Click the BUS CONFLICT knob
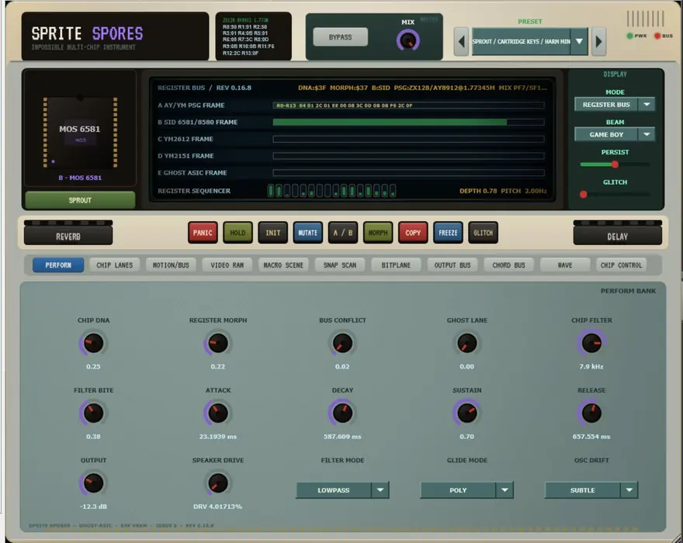The height and width of the screenshot is (543, 683). [342, 343]
